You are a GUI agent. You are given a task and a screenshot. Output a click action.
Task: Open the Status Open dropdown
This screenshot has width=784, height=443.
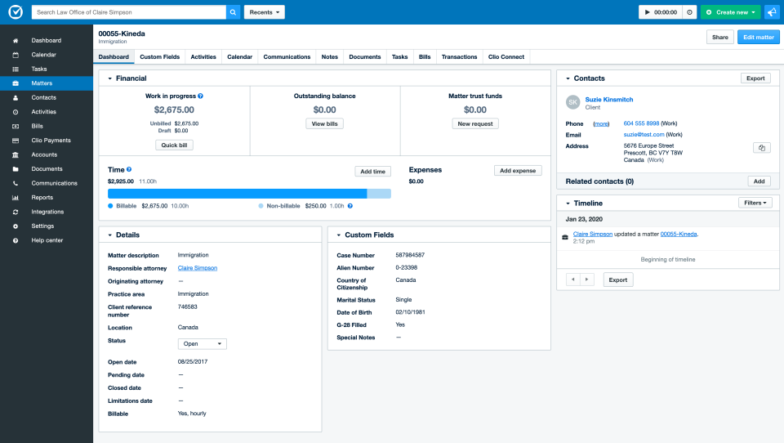point(202,344)
